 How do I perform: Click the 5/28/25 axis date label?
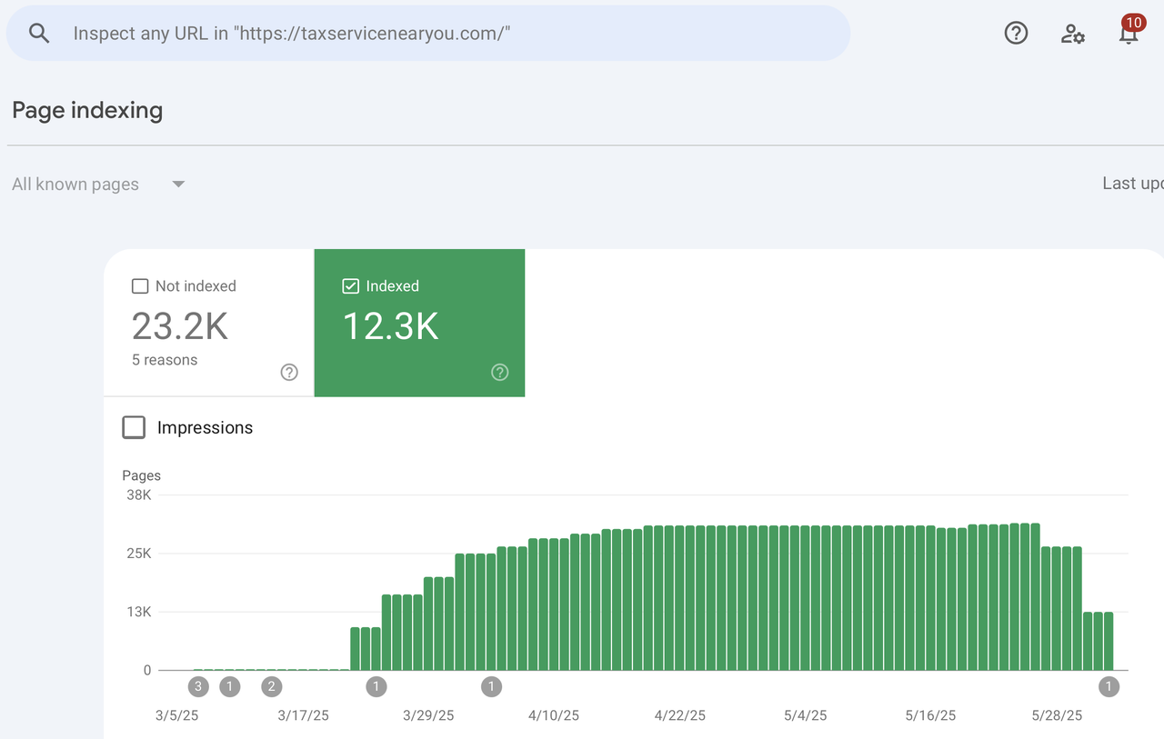tap(1058, 716)
